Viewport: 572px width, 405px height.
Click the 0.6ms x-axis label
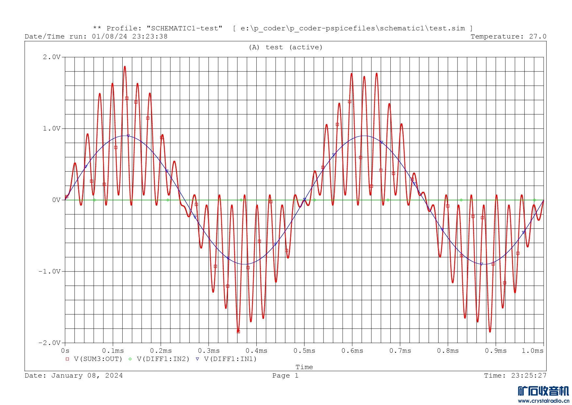click(x=352, y=351)
